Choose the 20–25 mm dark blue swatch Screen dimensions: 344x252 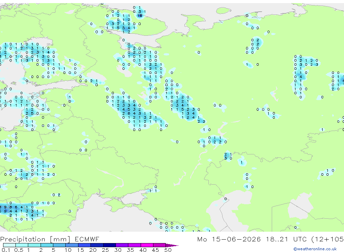pyautogui.click(x=97, y=245)
